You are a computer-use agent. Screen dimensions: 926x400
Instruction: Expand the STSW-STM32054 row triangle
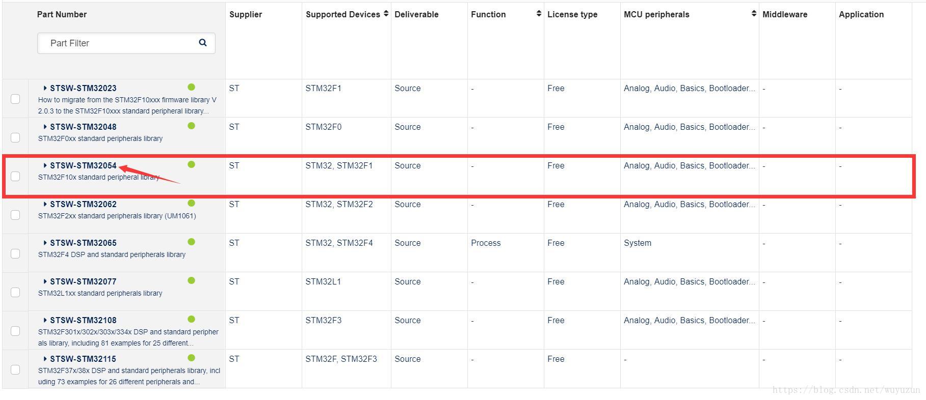[45, 165]
